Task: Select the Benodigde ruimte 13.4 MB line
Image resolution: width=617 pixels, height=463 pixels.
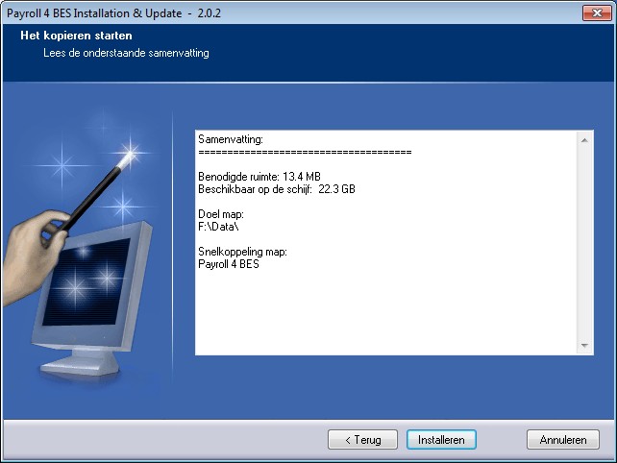Action: click(259, 178)
